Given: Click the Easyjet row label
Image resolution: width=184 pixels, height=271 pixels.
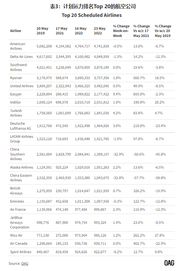Looking at the screenshot, I should 16,94.
